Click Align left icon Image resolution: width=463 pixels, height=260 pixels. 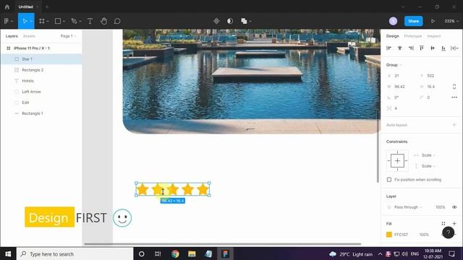coord(389,48)
